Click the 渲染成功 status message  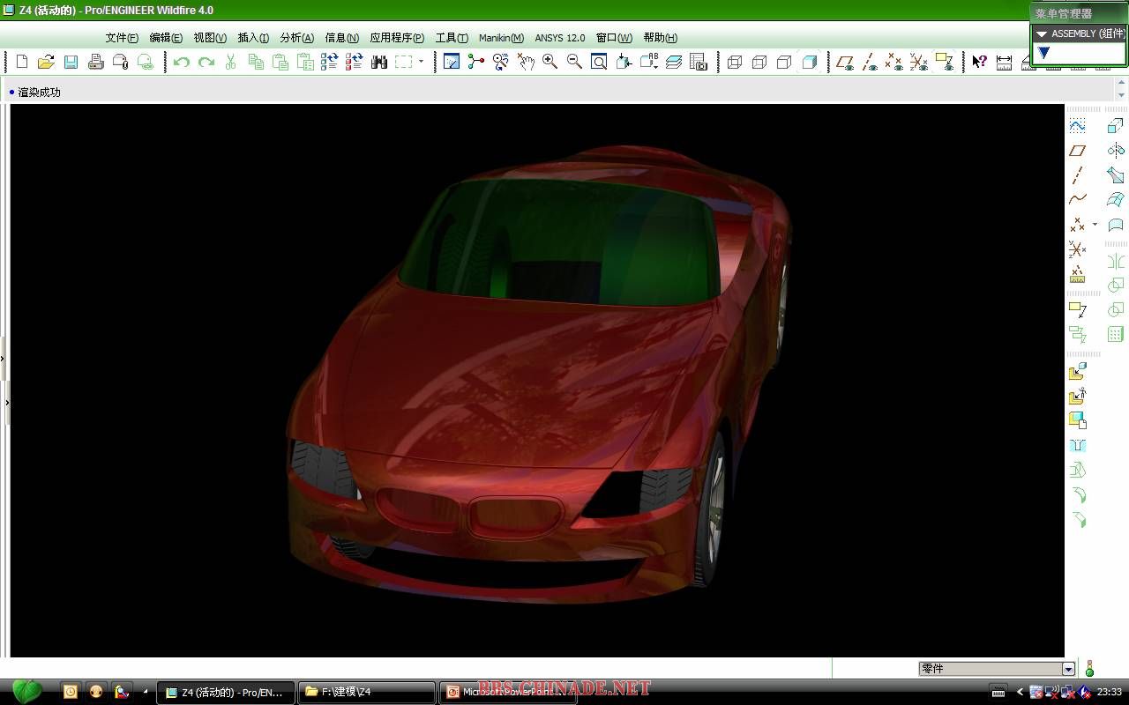(x=40, y=92)
